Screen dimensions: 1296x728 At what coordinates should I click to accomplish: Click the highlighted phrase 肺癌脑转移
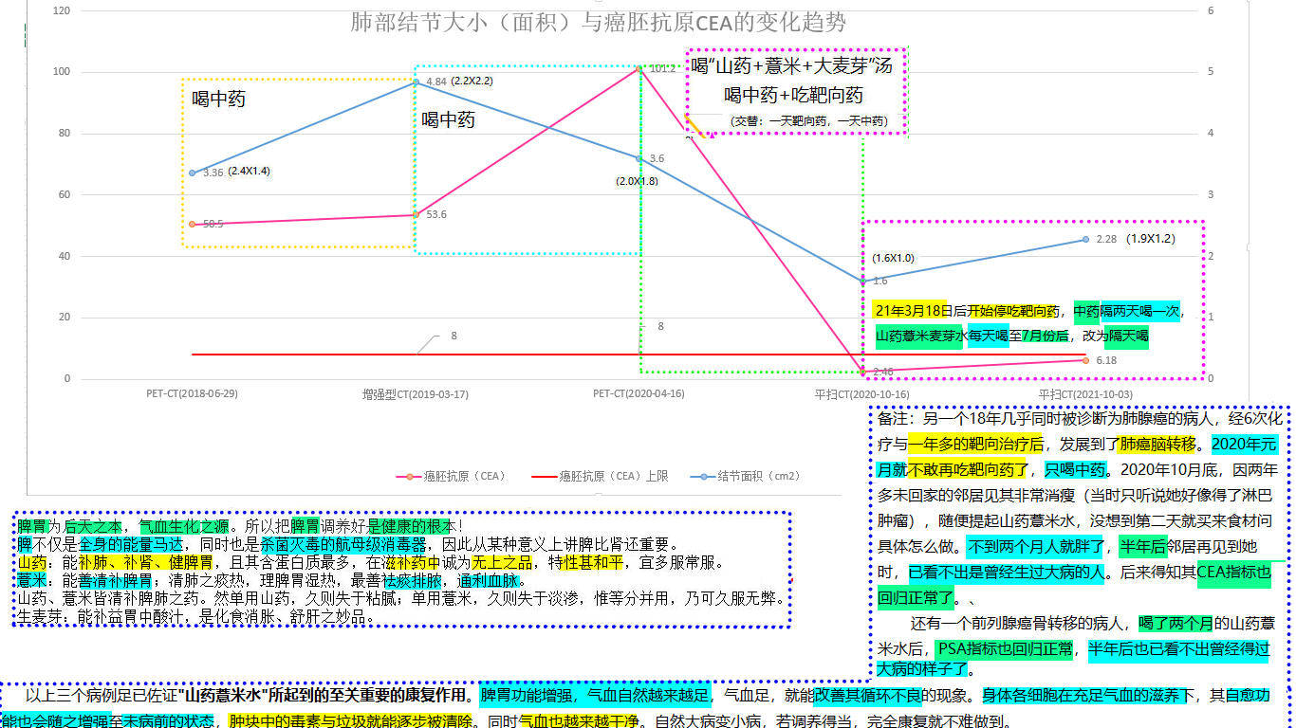click(x=1158, y=444)
